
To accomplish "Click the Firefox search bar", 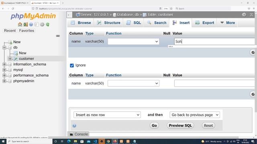I will tap(203, 8).
